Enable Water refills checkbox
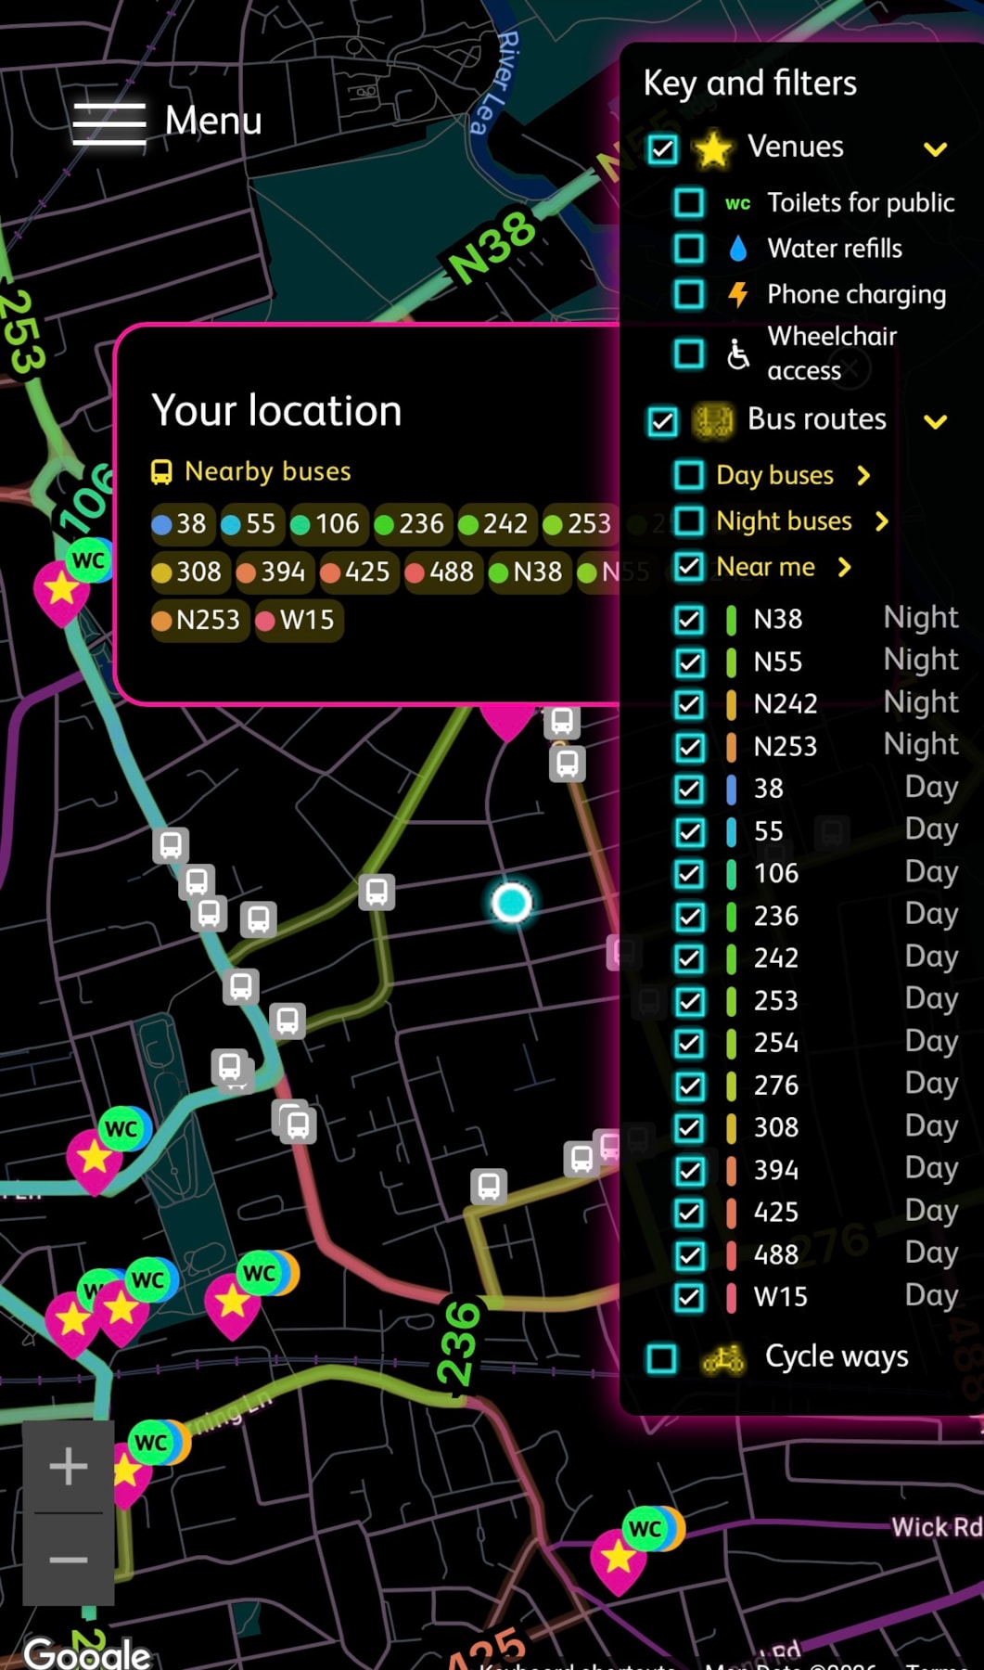The width and height of the screenshot is (984, 1670). (688, 249)
